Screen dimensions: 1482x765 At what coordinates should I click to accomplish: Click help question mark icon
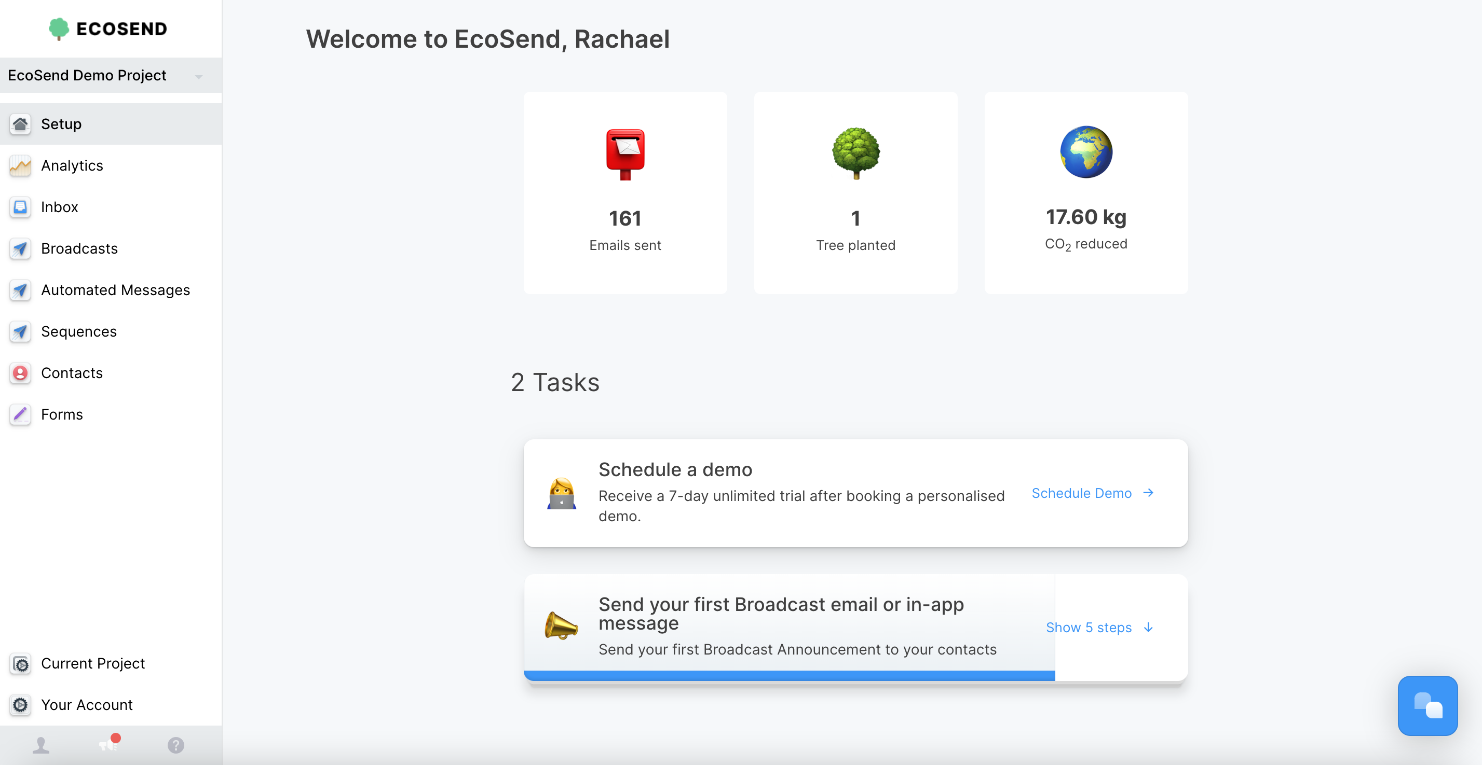click(x=176, y=744)
